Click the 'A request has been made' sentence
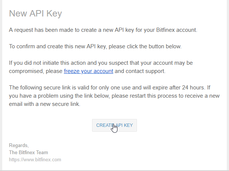 [x=103, y=30]
